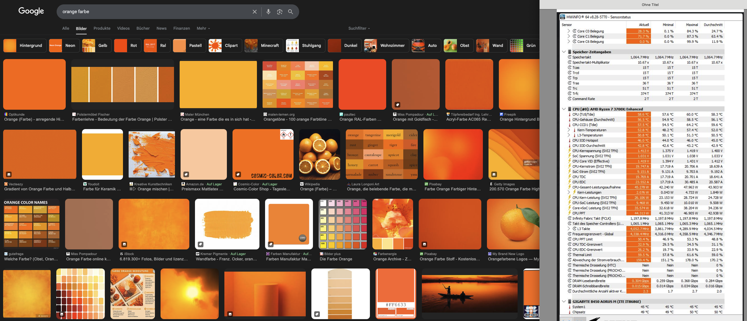This screenshot has height=321, width=747.
Task: Open the Maler München yellow-orange image
Action: (218, 84)
